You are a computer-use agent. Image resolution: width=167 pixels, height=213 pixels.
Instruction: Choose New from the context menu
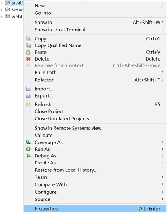click(95, 6)
